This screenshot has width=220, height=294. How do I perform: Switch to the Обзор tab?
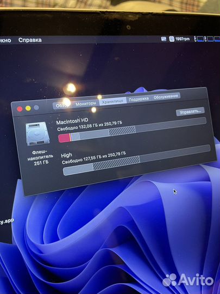click(x=62, y=106)
